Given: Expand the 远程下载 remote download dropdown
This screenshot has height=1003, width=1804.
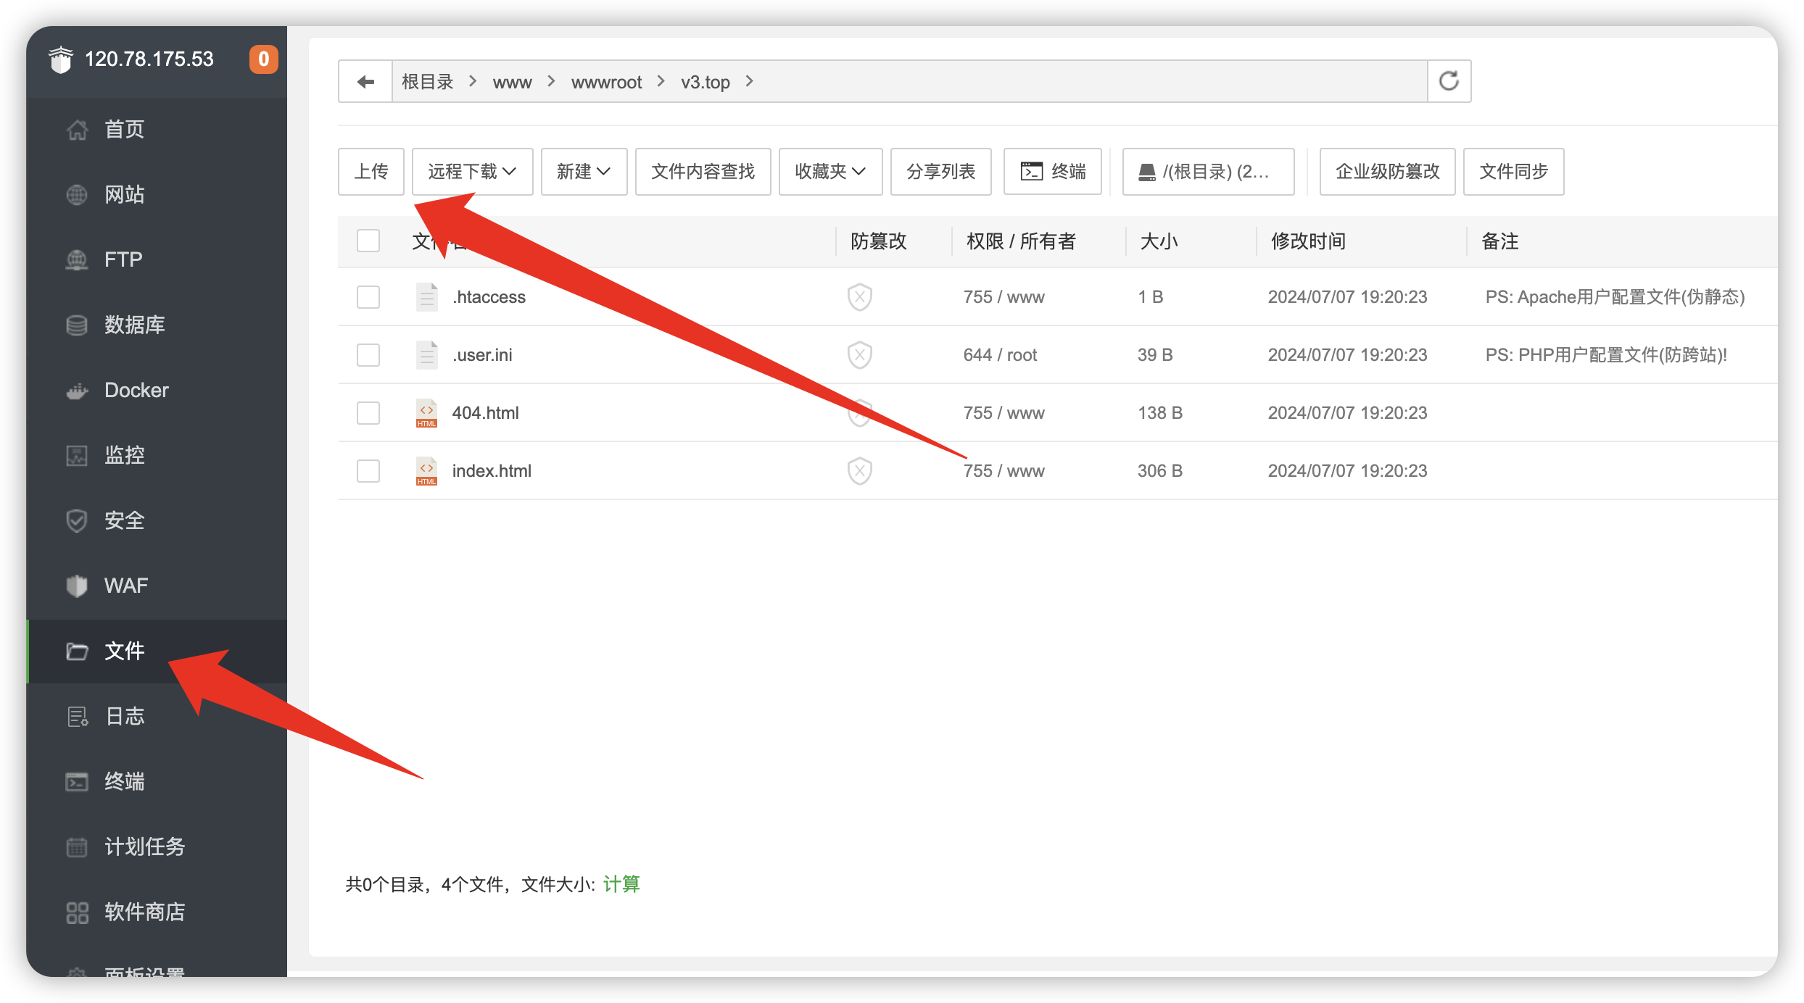Looking at the screenshot, I should (x=472, y=172).
